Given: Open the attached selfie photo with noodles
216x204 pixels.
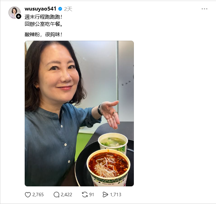Looking at the screenshot, I should (79, 114).
